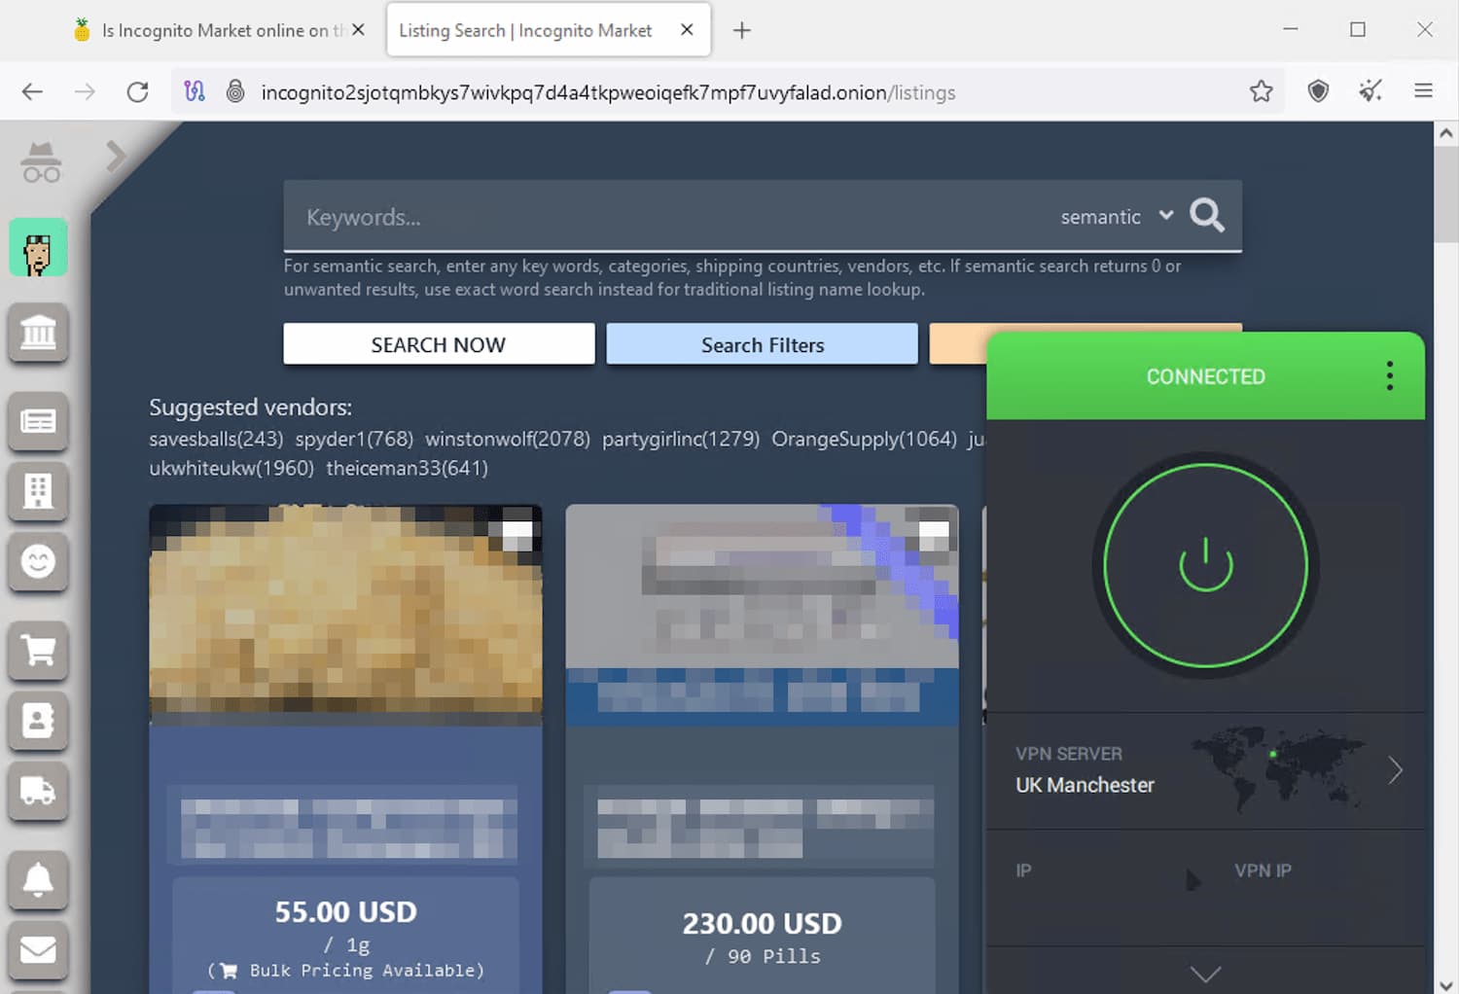Viewport: 1459px width, 994px height.
Task: Open the VPN three-dot options menu
Action: [x=1389, y=375]
